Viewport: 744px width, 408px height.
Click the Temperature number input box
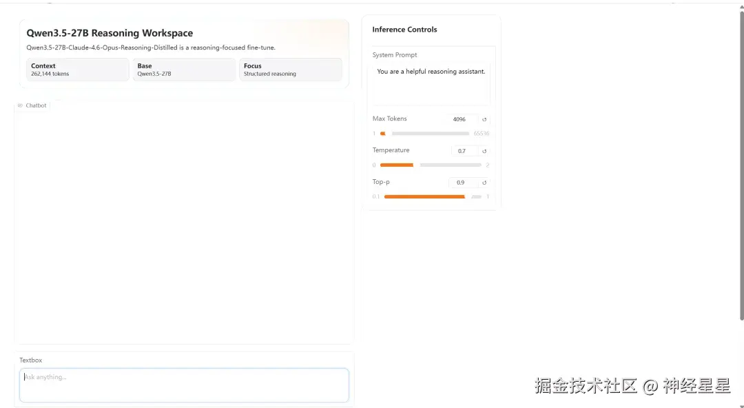[x=464, y=151]
